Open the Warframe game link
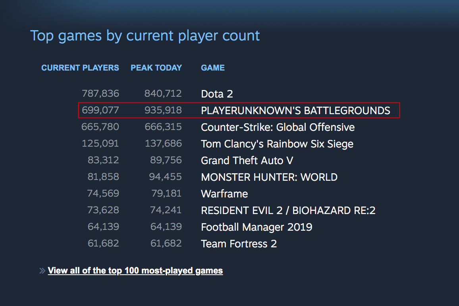The height and width of the screenshot is (306, 459). (224, 194)
